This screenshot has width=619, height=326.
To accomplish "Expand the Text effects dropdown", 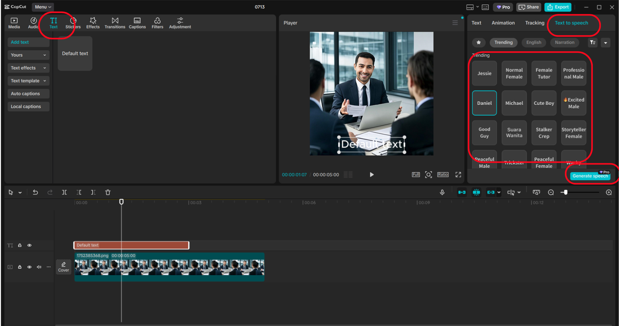I will coord(29,68).
